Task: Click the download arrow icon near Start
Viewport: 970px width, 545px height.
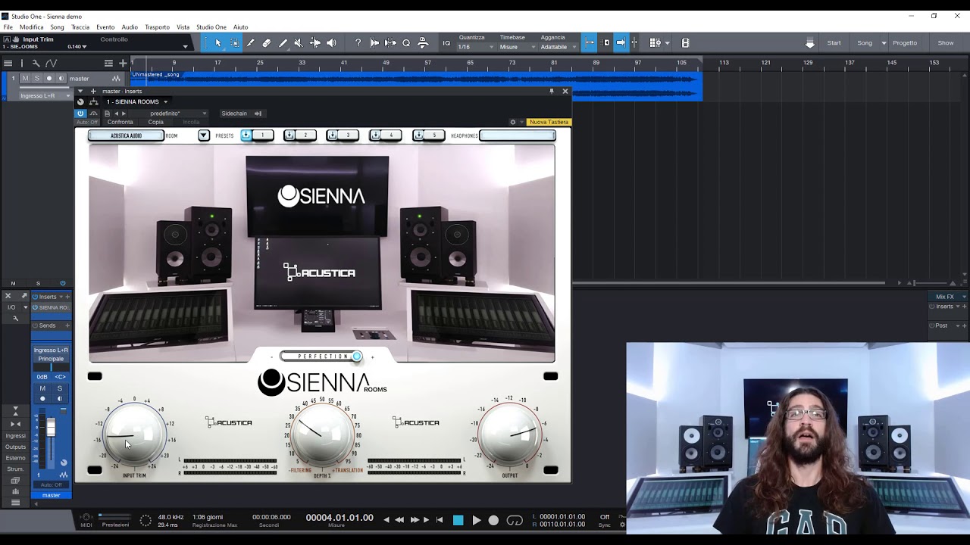Action: click(x=809, y=43)
